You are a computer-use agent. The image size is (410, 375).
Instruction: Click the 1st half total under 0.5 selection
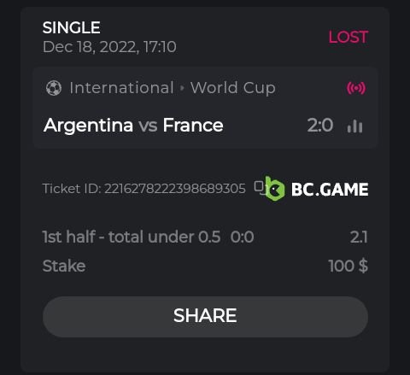click(132, 237)
